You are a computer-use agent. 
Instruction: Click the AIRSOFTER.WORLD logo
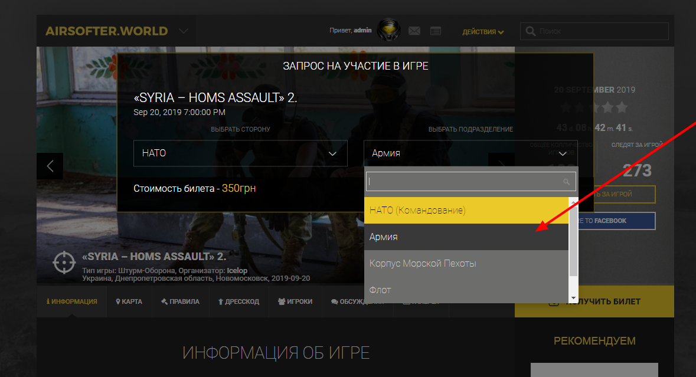106,31
